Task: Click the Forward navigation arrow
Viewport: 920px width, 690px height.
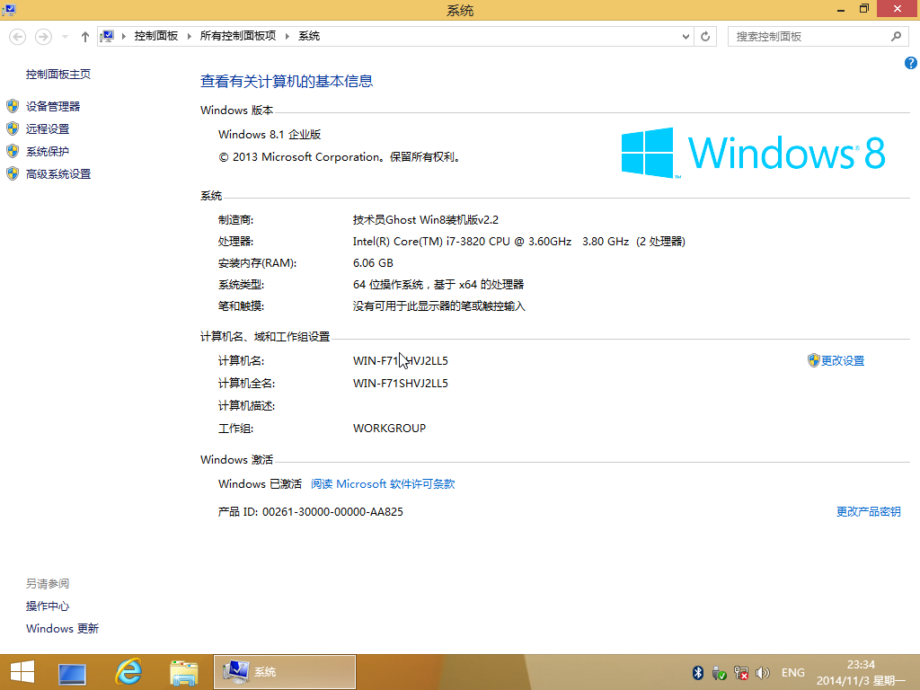Action: (43, 37)
